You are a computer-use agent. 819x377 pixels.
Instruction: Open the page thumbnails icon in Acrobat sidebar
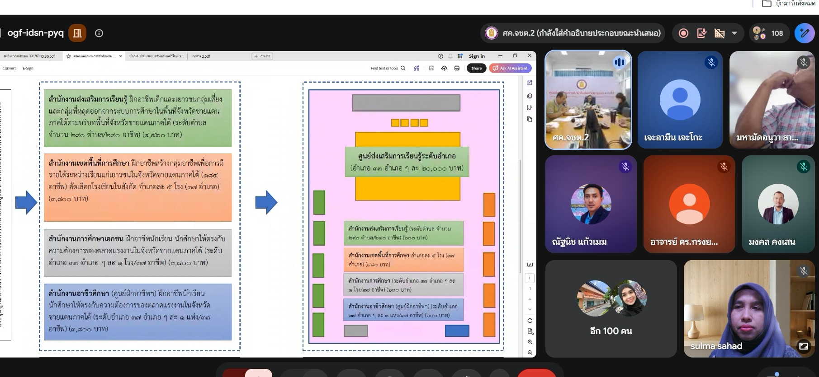pyautogui.click(x=530, y=119)
